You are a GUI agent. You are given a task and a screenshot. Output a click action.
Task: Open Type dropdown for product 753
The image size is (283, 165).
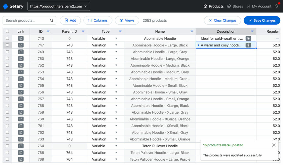tap(116, 72)
